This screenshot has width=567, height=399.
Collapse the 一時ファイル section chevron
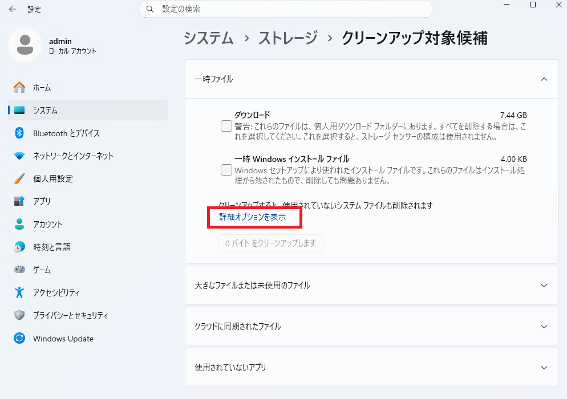[x=544, y=79]
